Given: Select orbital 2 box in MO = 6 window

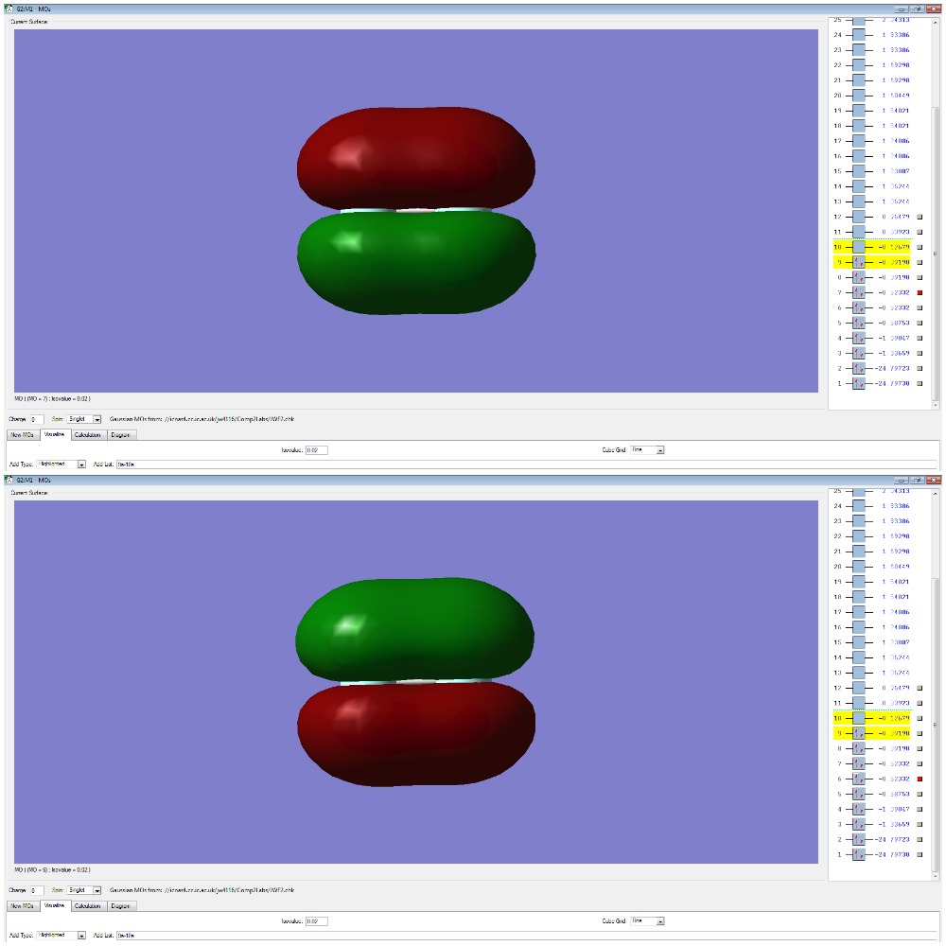Looking at the screenshot, I should pyautogui.click(x=858, y=839).
